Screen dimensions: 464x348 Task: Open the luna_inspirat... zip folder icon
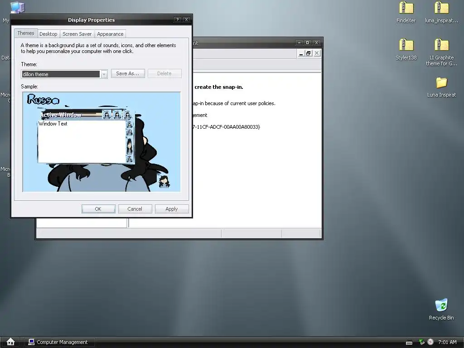pos(441,8)
